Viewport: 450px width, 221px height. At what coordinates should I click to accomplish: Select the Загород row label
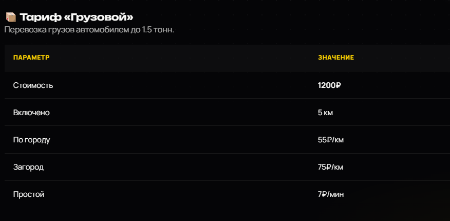(28, 167)
